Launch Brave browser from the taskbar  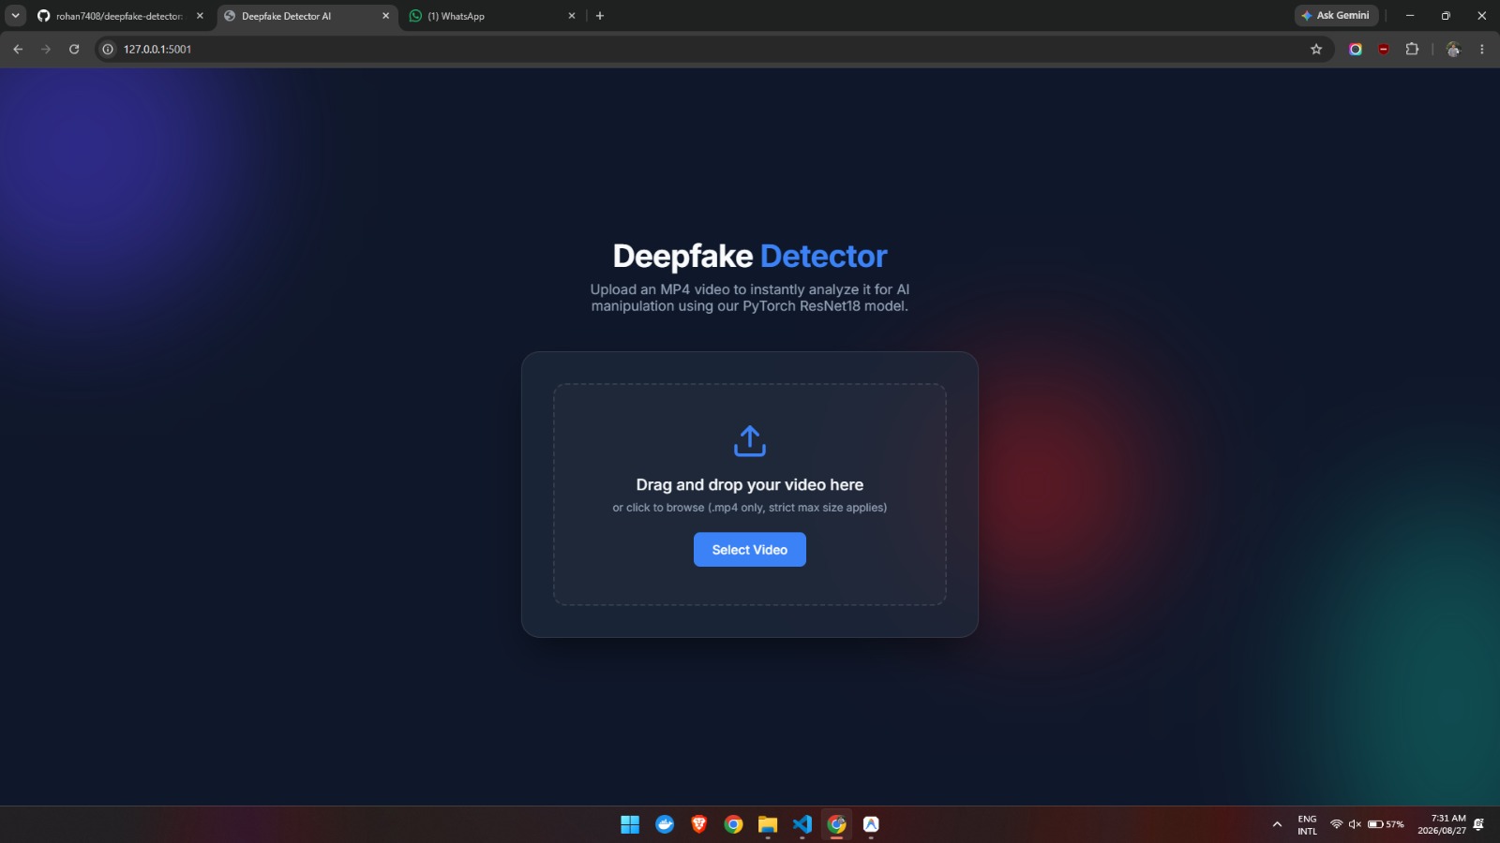click(x=699, y=824)
